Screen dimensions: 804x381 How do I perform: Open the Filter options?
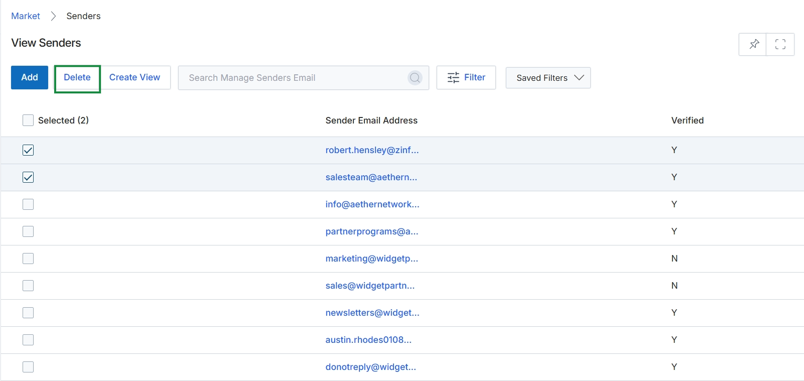pos(466,77)
